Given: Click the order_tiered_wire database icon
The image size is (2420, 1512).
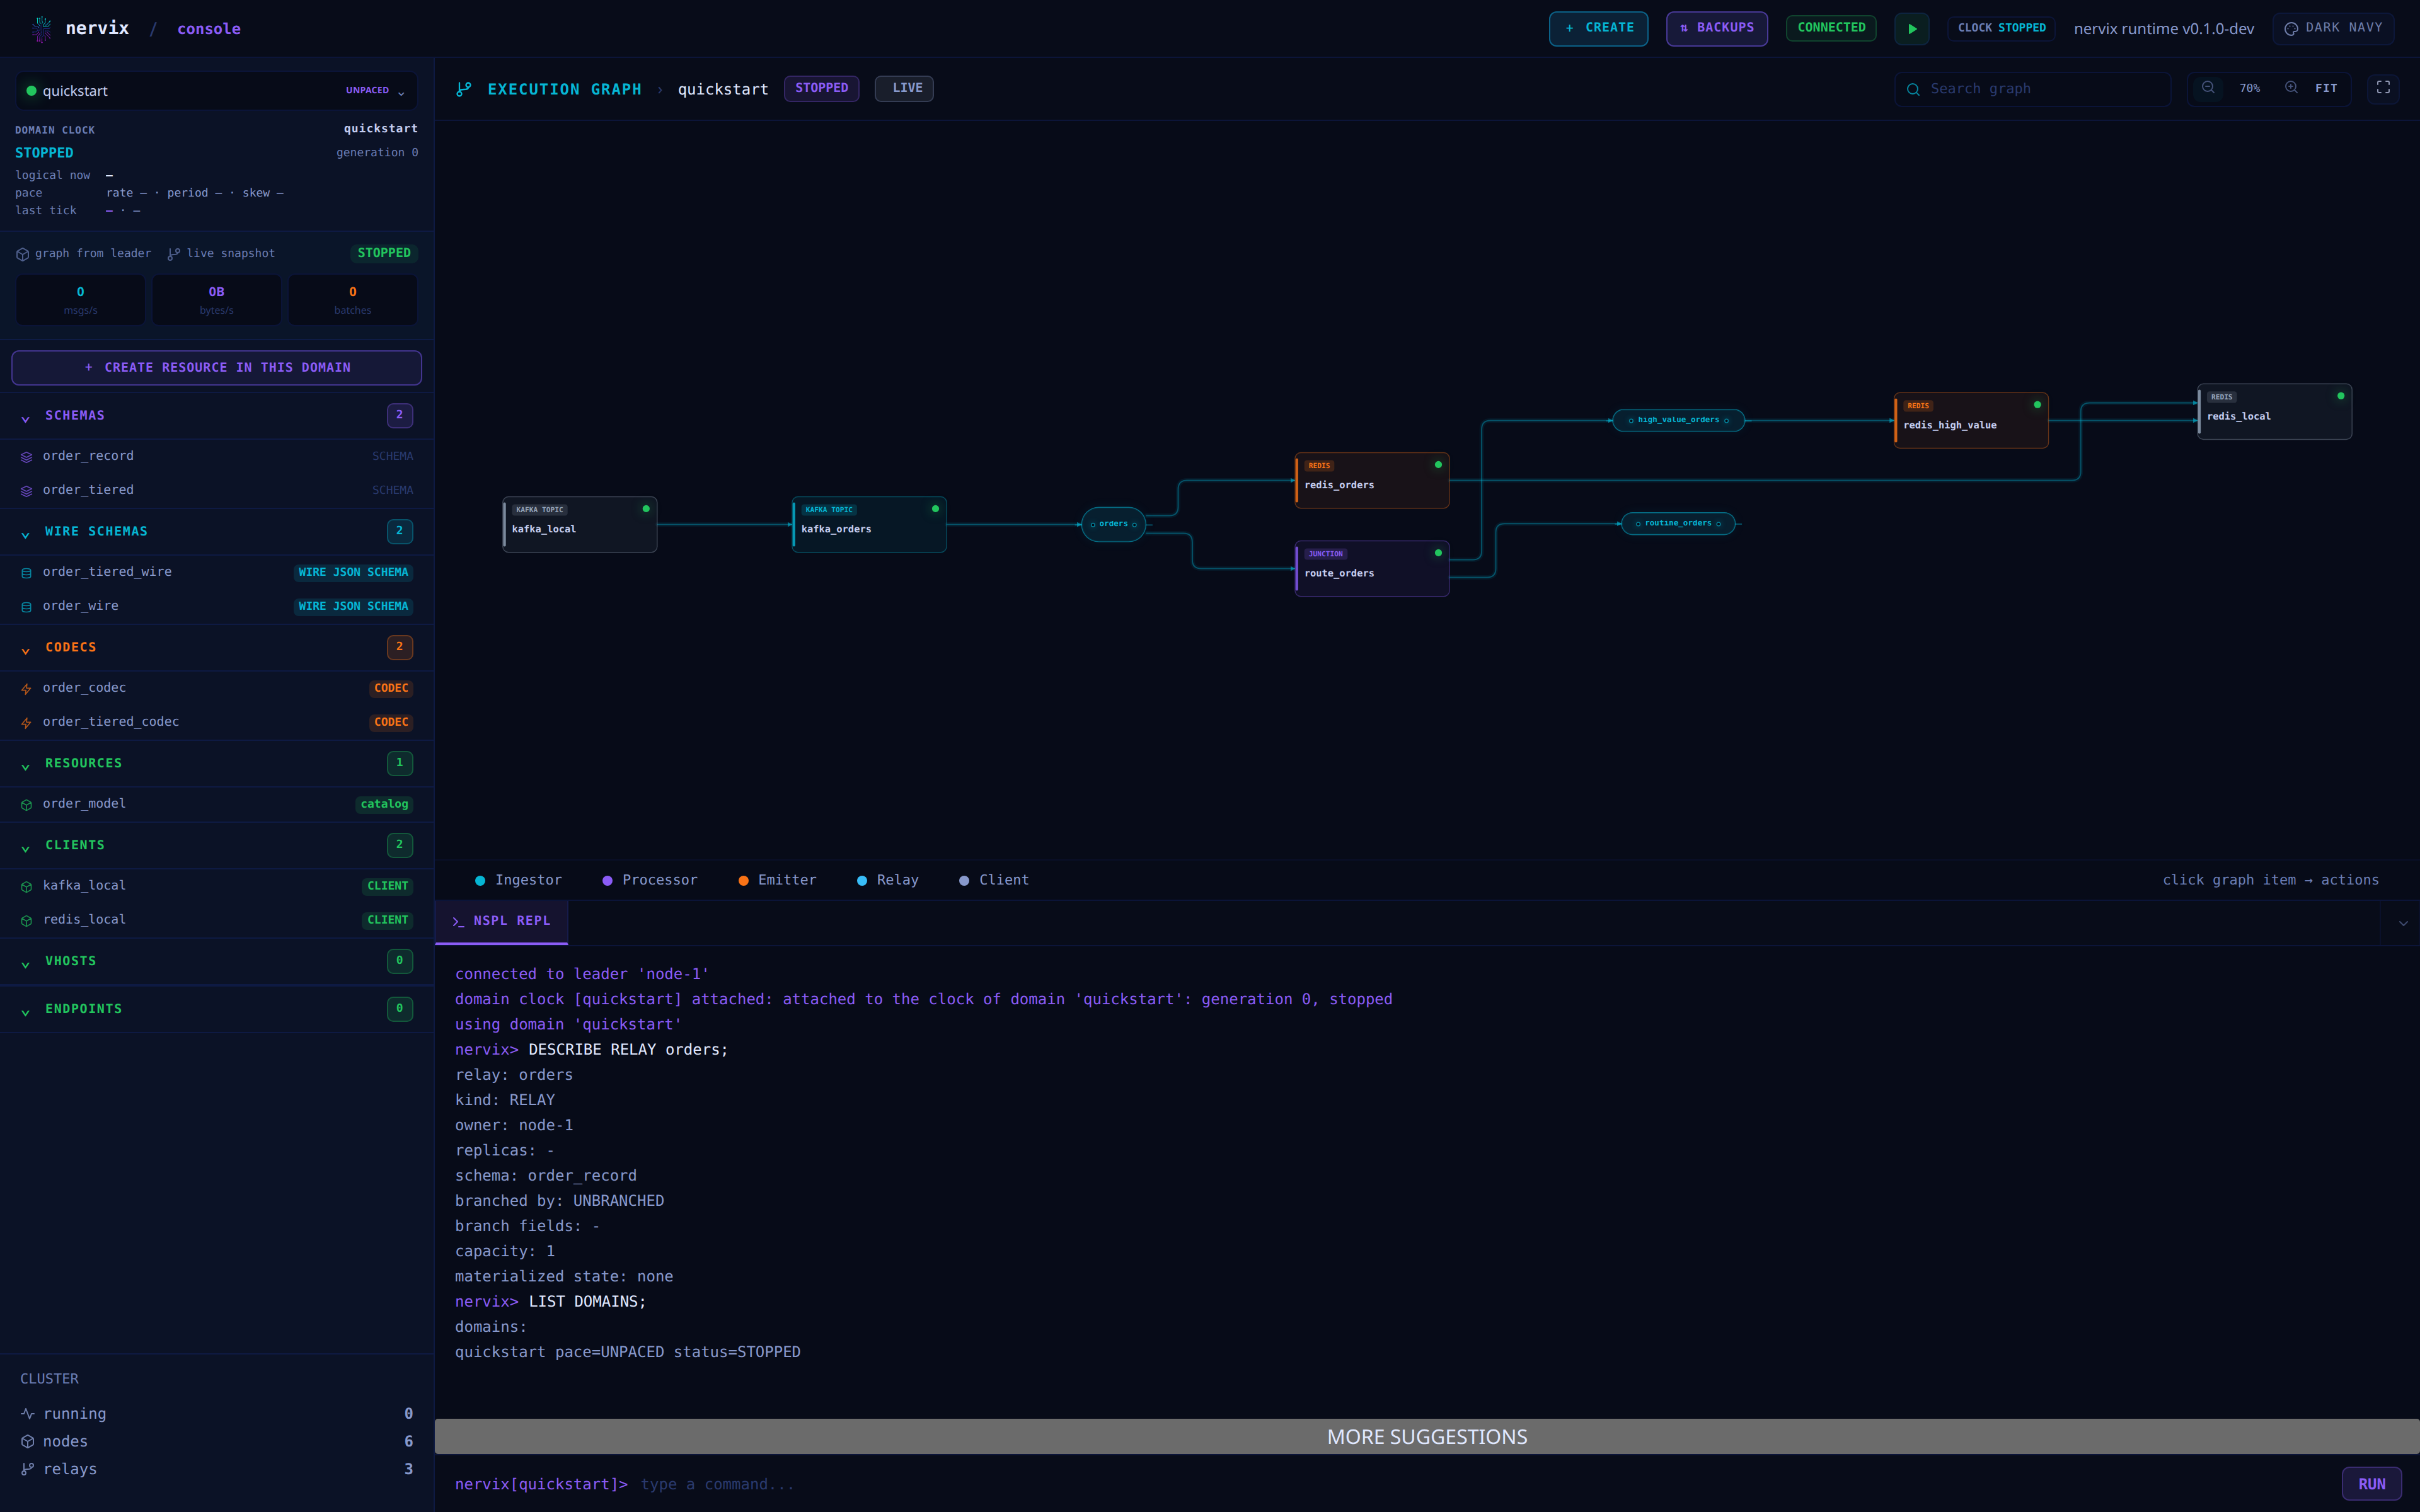Looking at the screenshot, I should coord(27,573).
